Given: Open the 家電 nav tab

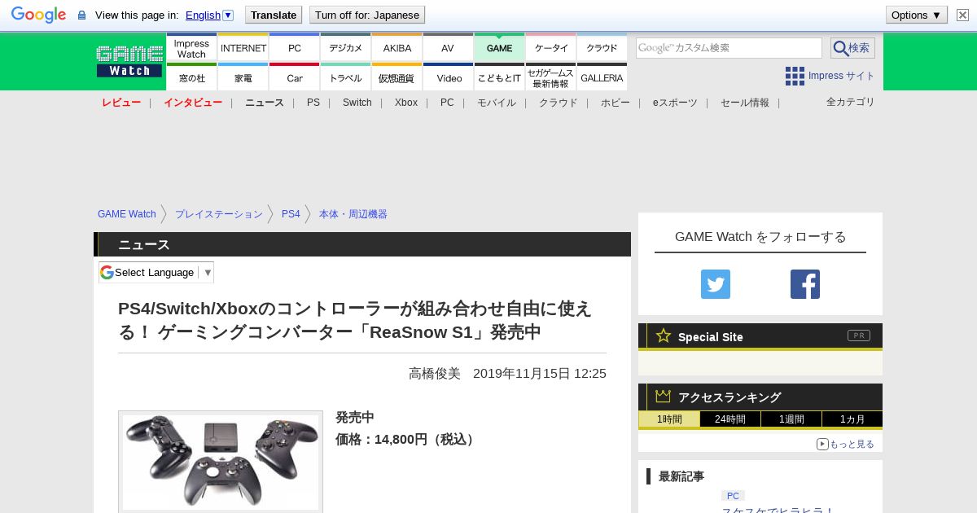Looking at the screenshot, I should 243,77.
